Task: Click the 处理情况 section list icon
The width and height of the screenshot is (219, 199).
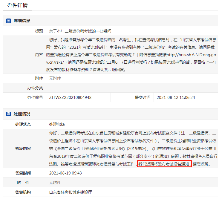Action: point(9,114)
